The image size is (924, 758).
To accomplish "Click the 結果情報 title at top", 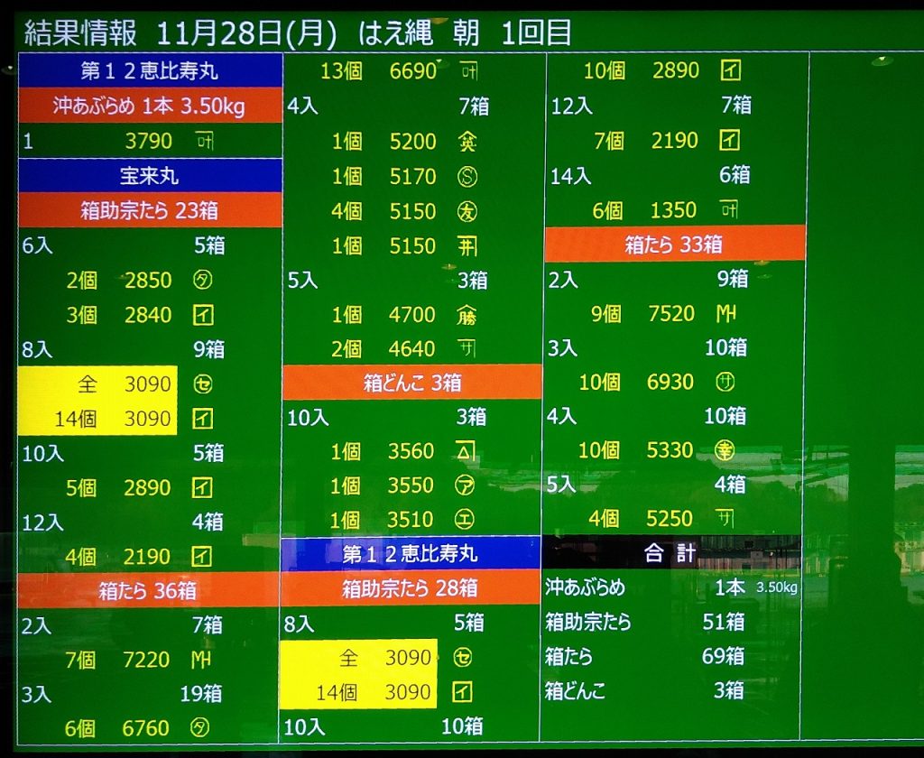I will [81, 33].
